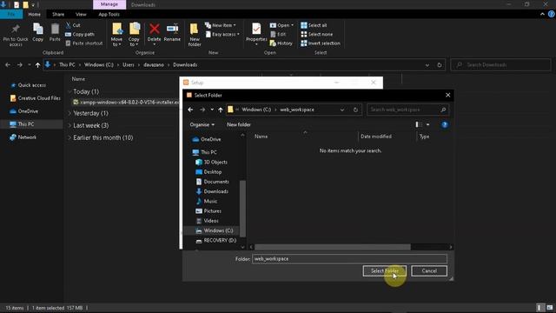
Task: Click Paste shortcut in ribbon
Action: click(84, 43)
